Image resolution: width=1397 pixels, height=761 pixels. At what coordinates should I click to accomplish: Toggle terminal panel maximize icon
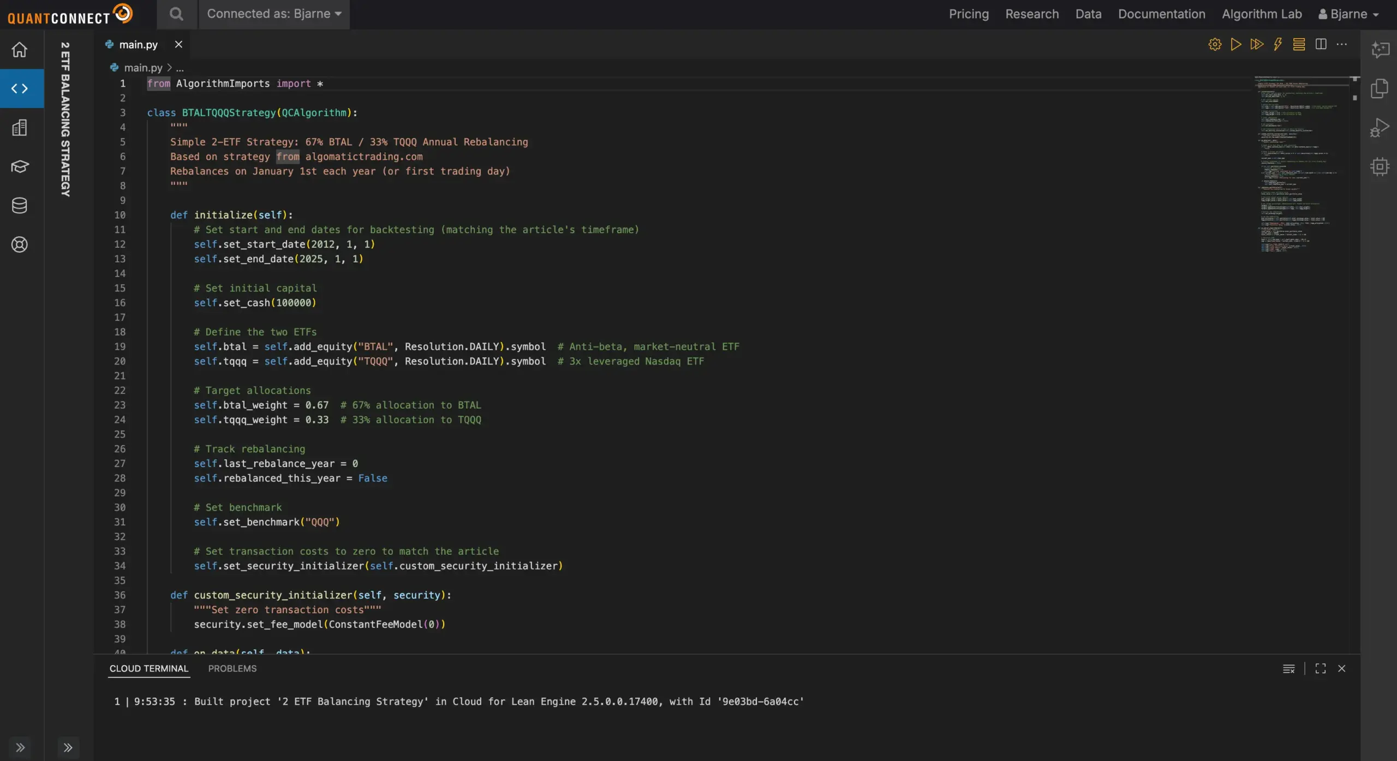point(1320,668)
